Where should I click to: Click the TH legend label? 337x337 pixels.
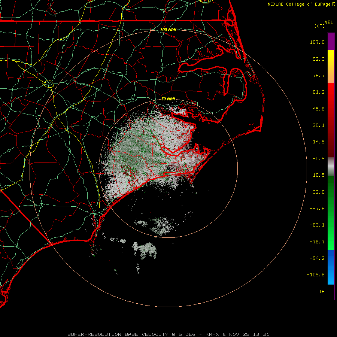click(x=322, y=291)
